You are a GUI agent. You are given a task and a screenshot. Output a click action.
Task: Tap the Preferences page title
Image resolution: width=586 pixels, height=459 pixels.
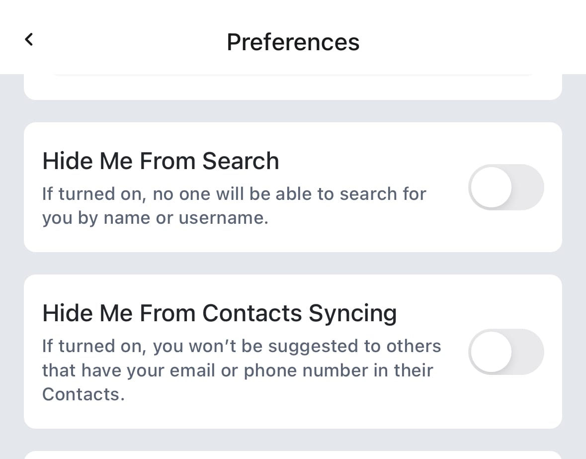[x=293, y=42]
